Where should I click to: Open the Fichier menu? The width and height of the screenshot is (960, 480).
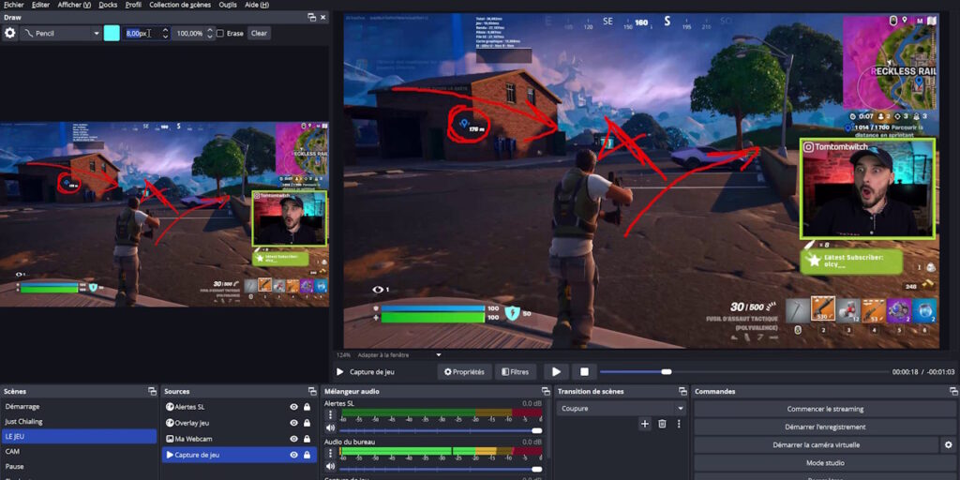[x=13, y=5]
